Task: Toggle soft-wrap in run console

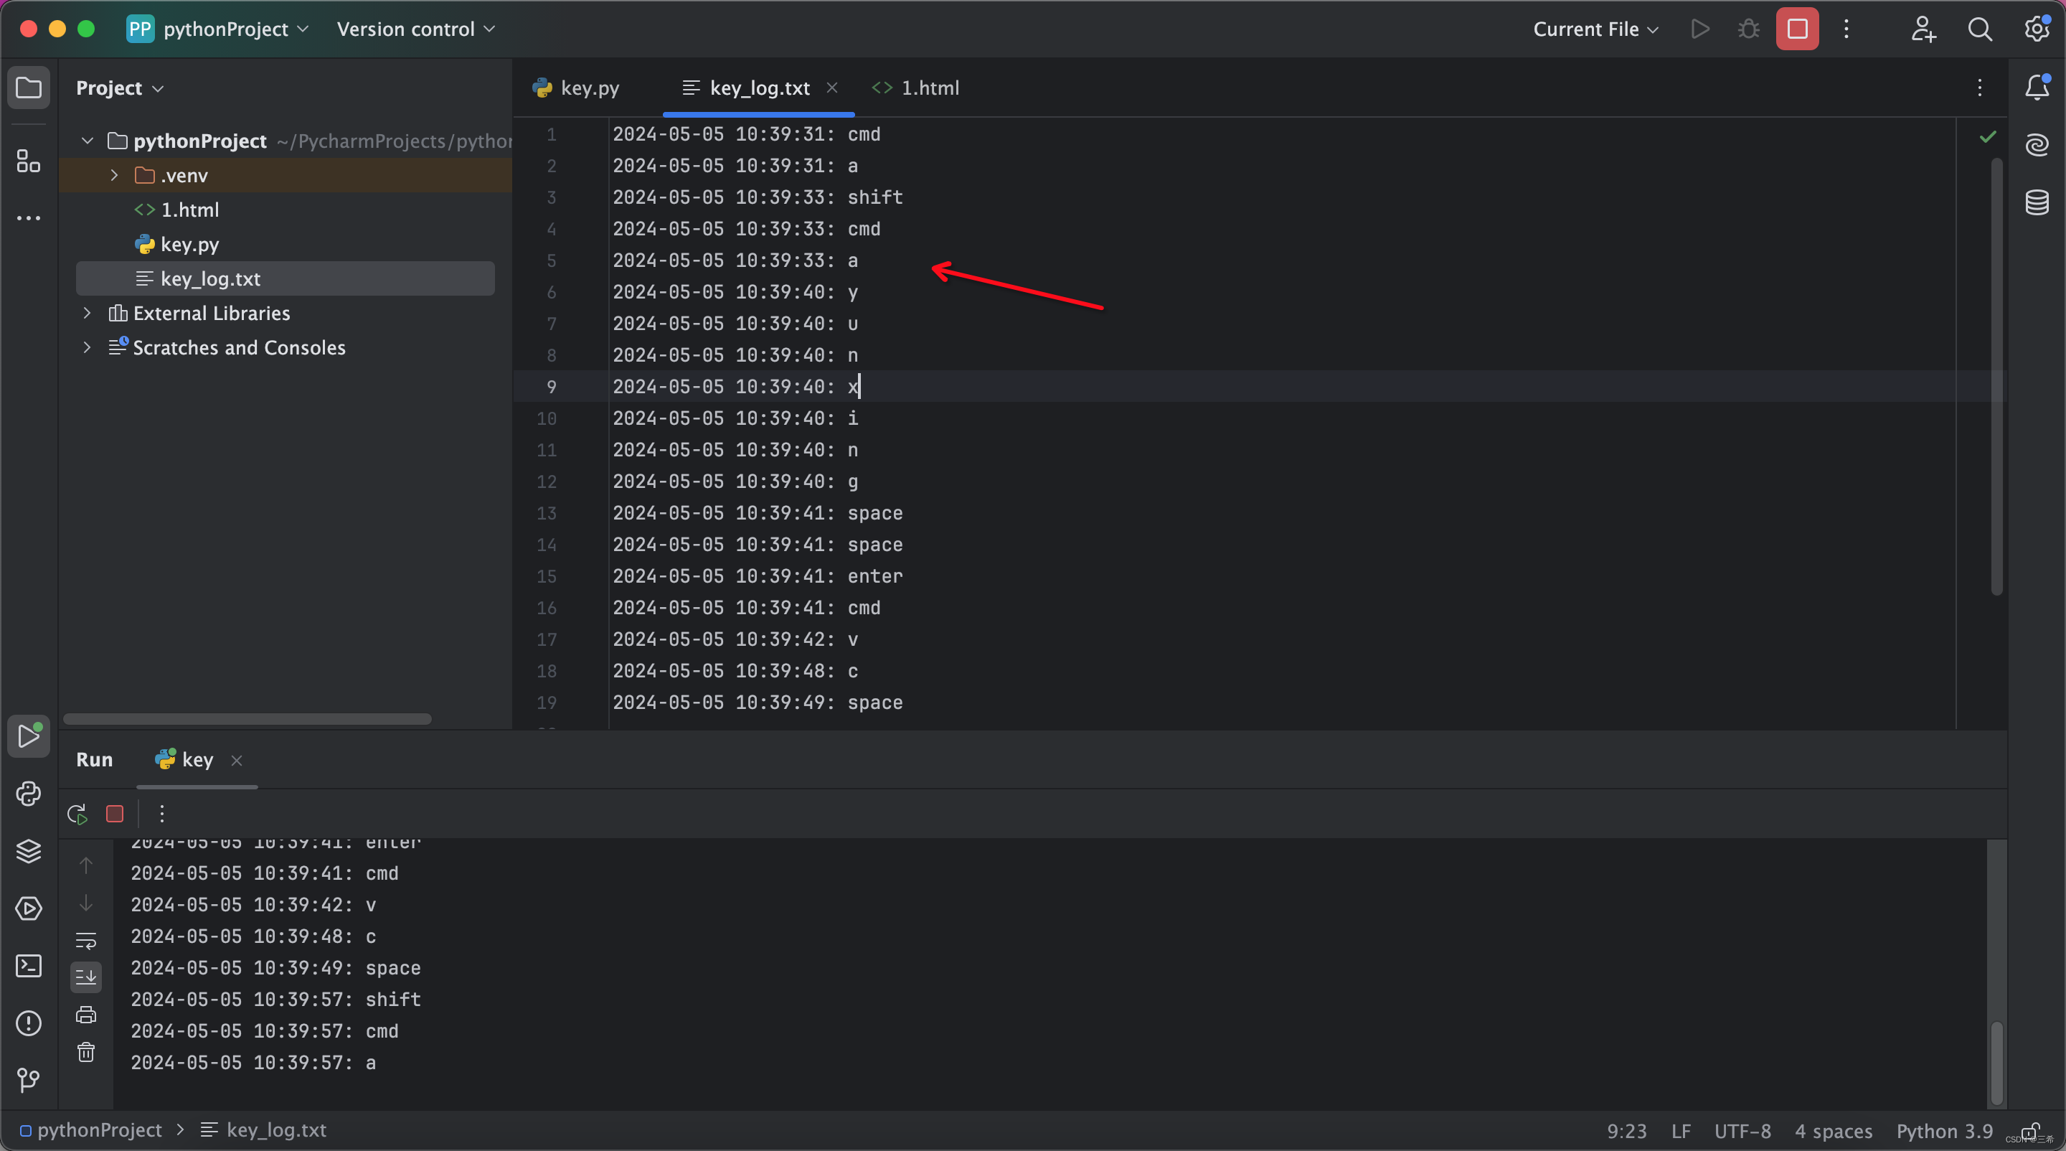Action: point(86,940)
